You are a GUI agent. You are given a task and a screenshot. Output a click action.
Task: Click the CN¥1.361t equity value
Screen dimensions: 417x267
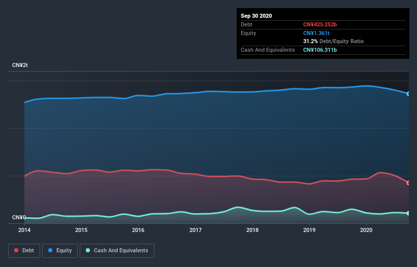coord(316,33)
